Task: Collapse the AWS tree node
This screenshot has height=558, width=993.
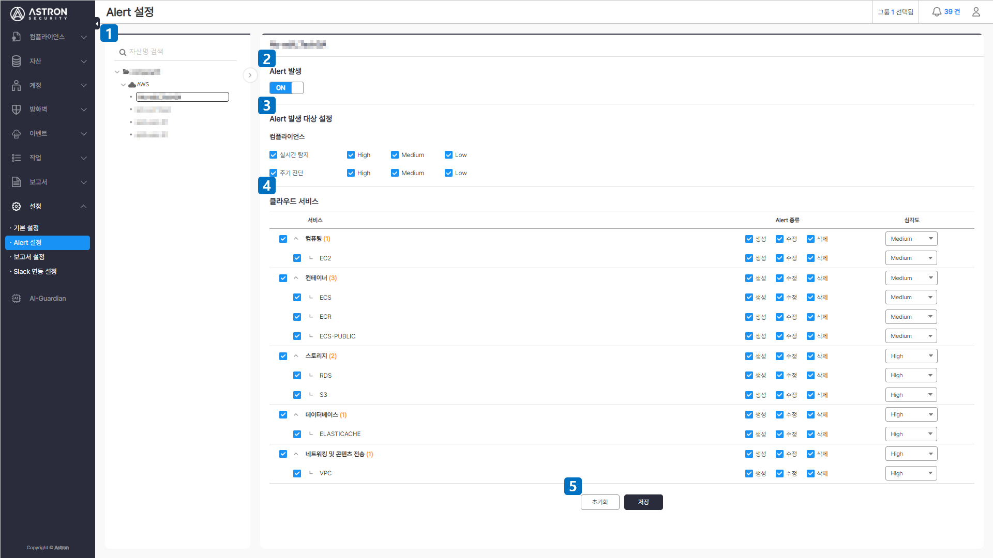Action: coord(123,85)
